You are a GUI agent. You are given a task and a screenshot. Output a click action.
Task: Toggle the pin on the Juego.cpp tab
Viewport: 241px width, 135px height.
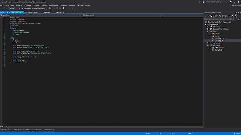point(20,12)
